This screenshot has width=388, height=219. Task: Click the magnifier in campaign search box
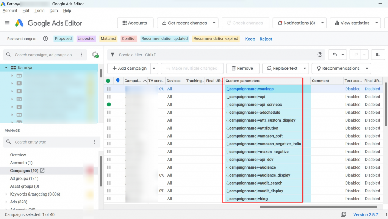tap(9, 55)
